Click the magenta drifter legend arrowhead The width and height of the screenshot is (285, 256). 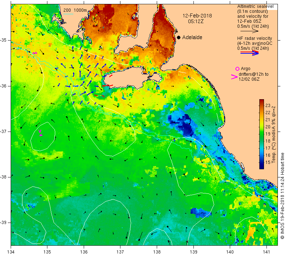[x=234, y=77]
